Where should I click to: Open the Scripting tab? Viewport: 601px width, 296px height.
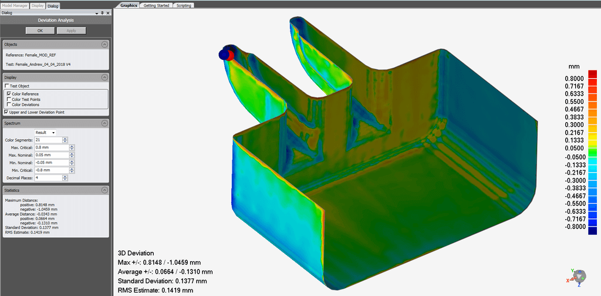[x=184, y=6]
